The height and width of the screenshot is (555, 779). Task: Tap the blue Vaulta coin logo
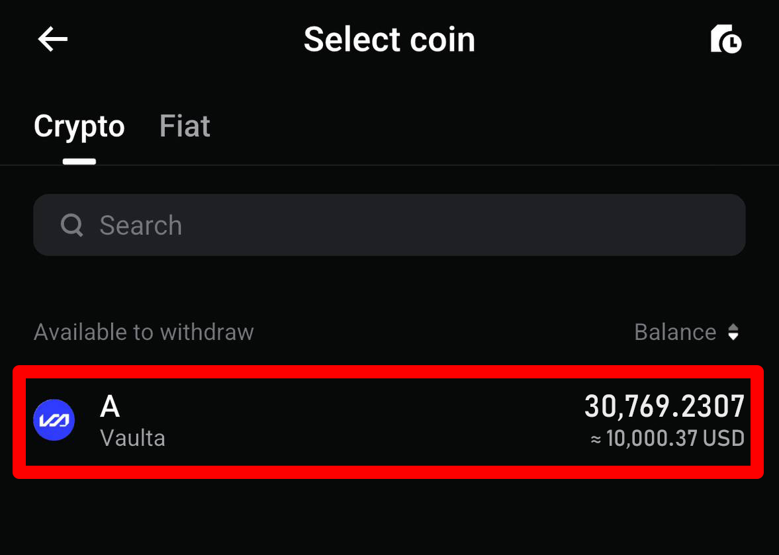(x=54, y=420)
